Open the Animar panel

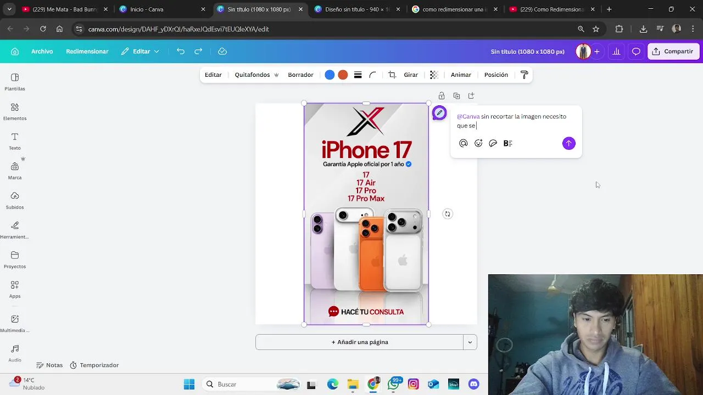tap(461, 75)
